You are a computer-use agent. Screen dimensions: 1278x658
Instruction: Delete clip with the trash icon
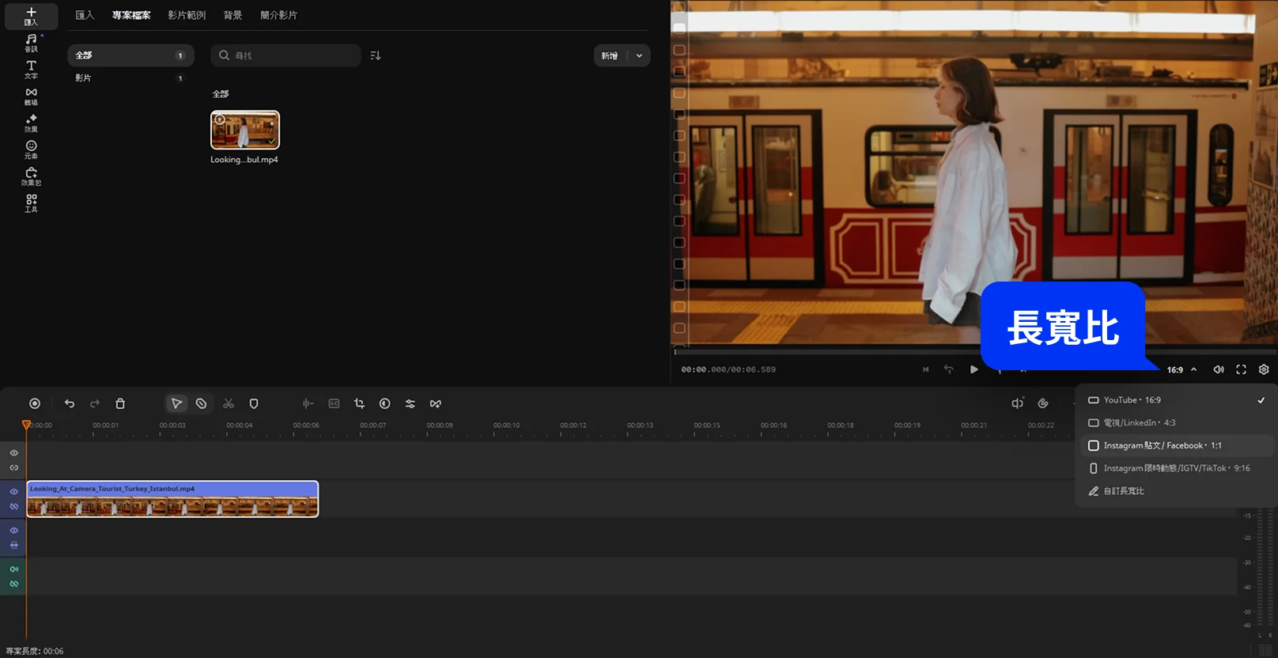click(120, 403)
